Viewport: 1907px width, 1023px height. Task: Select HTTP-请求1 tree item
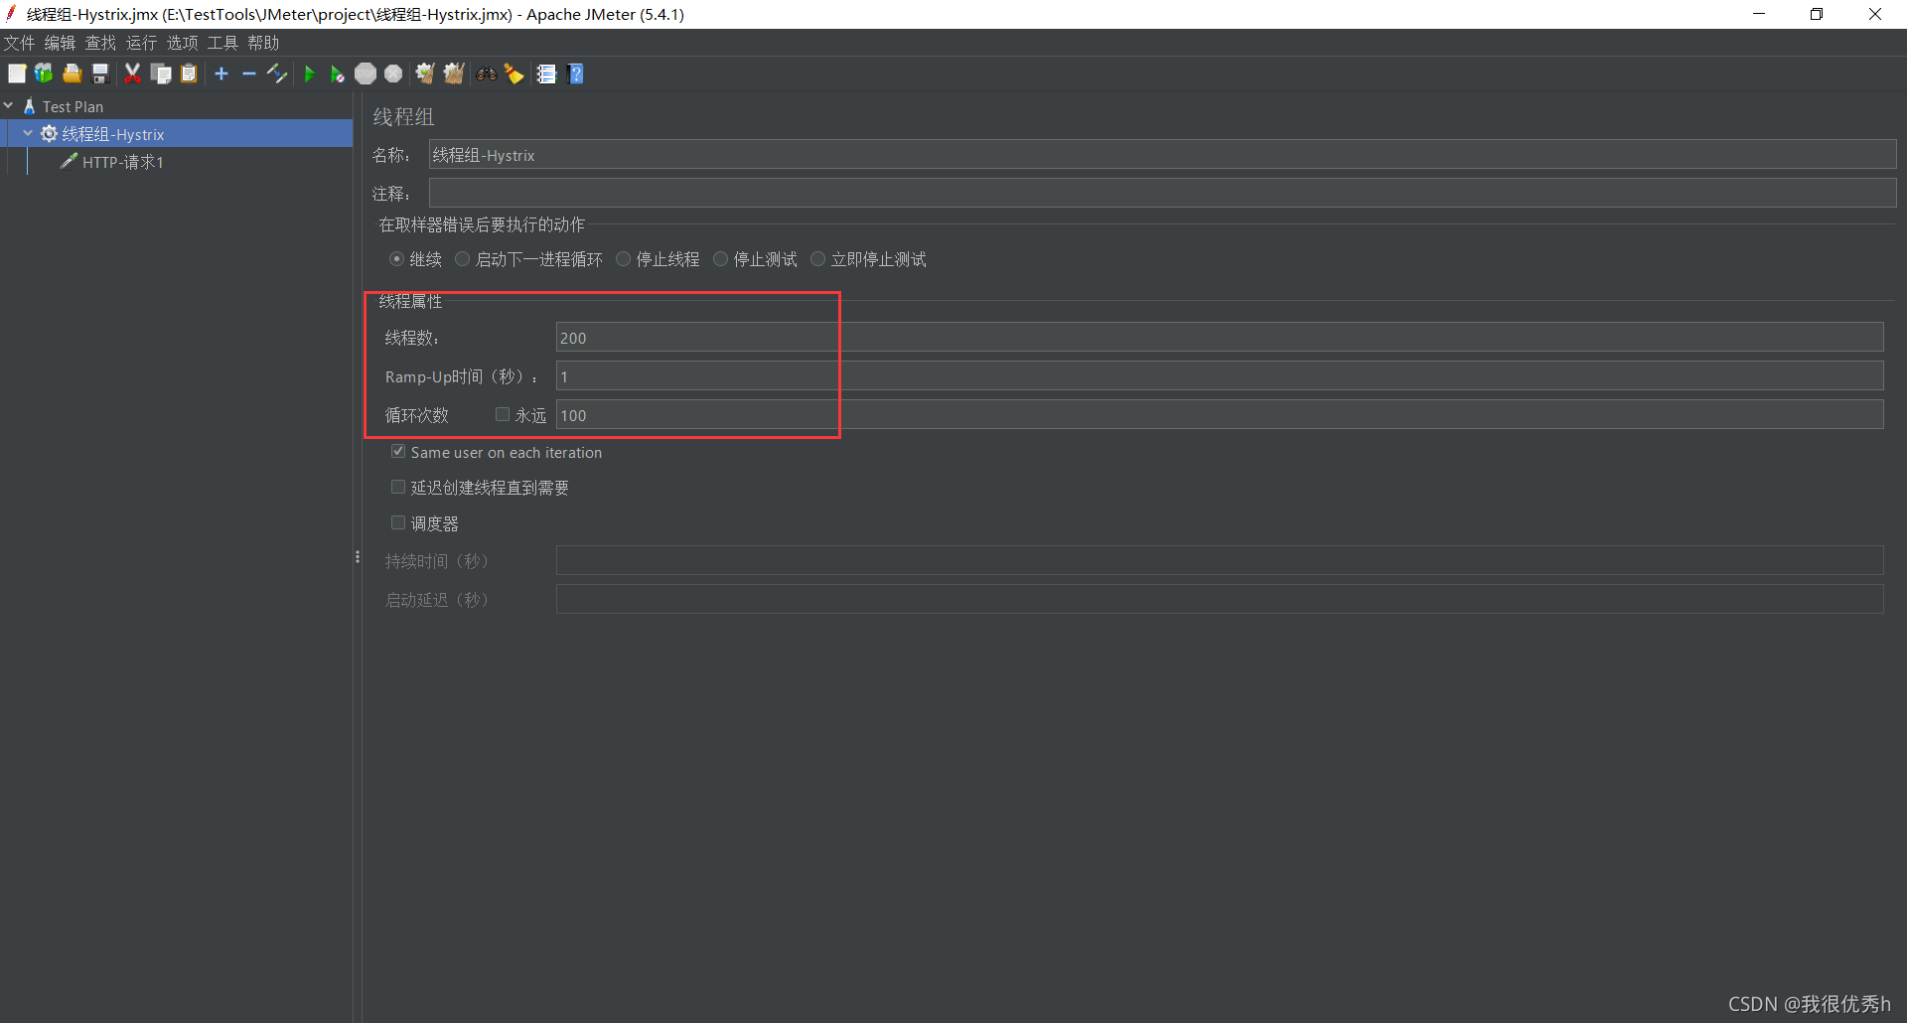click(122, 162)
